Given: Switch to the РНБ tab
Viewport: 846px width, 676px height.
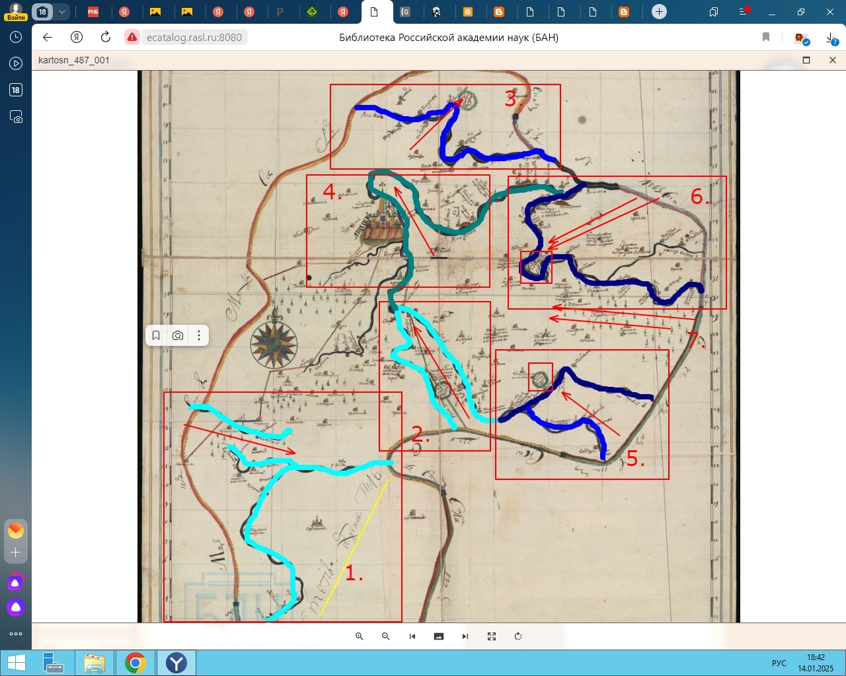Looking at the screenshot, I should pyautogui.click(x=93, y=11).
